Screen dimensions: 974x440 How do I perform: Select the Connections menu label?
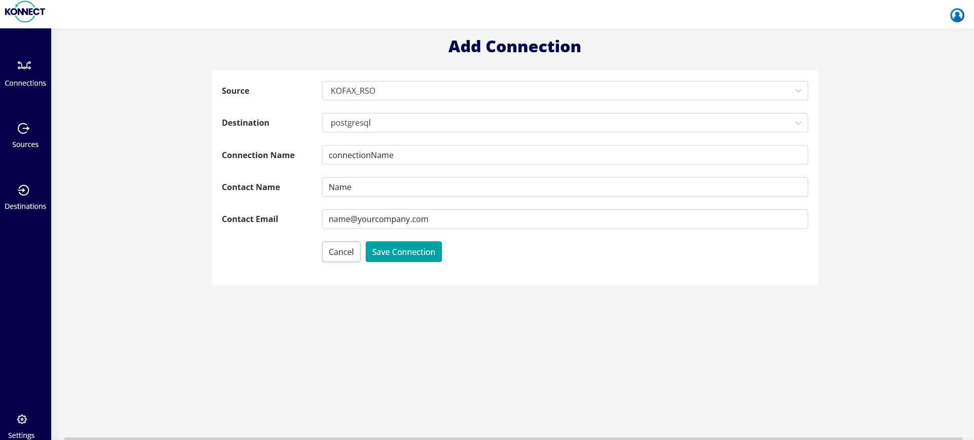point(25,83)
